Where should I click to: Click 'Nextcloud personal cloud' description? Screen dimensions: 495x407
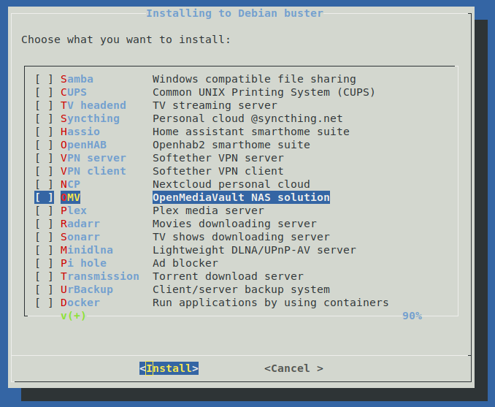pyautogui.click(x=231, y=184)
